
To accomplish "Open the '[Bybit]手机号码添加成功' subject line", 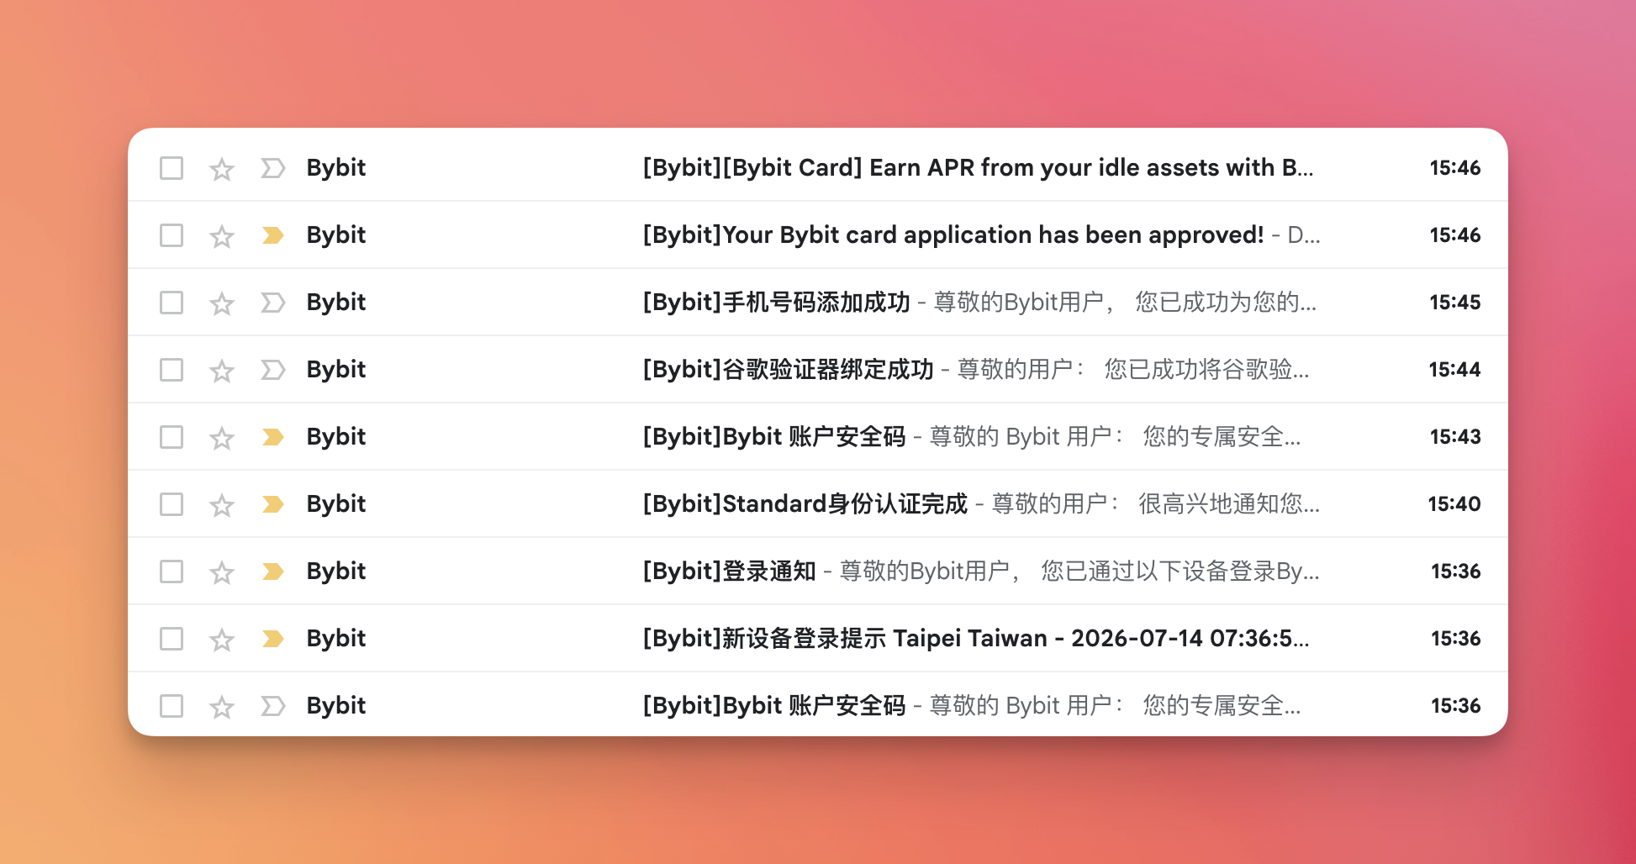I will click(777, 303).
